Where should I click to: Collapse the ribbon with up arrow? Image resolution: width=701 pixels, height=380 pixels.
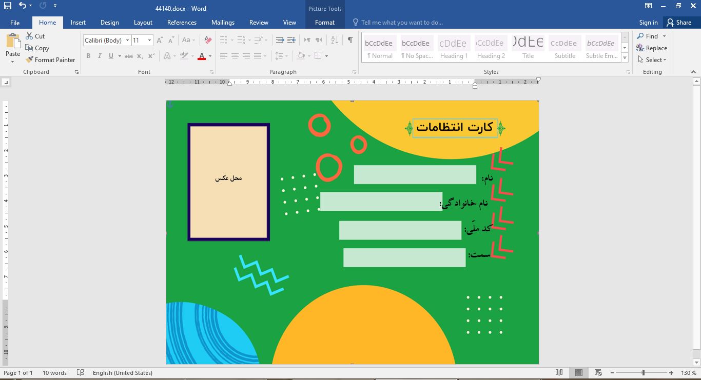tap(693, 72)
